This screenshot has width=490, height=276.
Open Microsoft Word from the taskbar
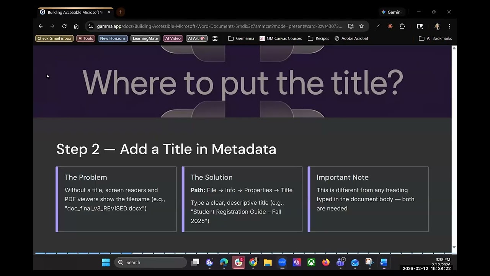tap(384, 263)
